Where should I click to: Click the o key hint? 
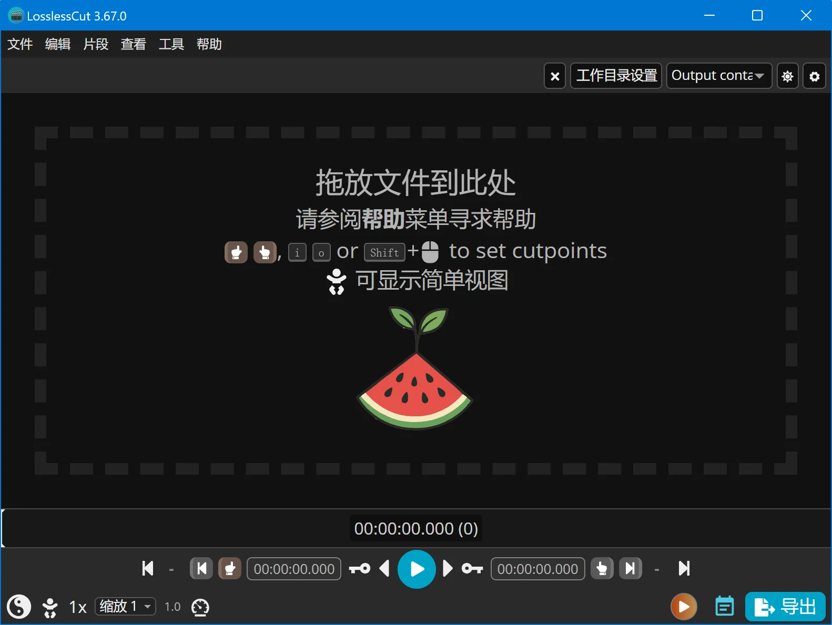[x=321, y=253]
